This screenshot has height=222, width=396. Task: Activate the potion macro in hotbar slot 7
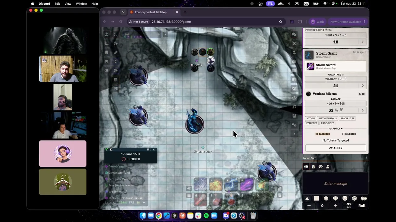point(216,200)
